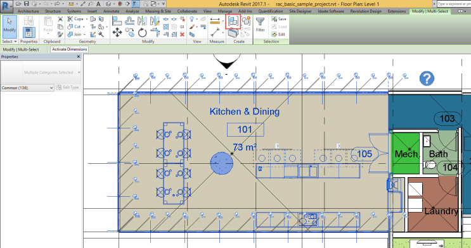The height and width of the screenshot is (248, 471).
Task: Click the red Delete X icon
Action: click(182, 35)
